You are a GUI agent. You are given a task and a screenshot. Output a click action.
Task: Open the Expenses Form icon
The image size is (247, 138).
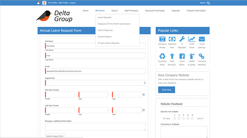click(x=172, y=39)
